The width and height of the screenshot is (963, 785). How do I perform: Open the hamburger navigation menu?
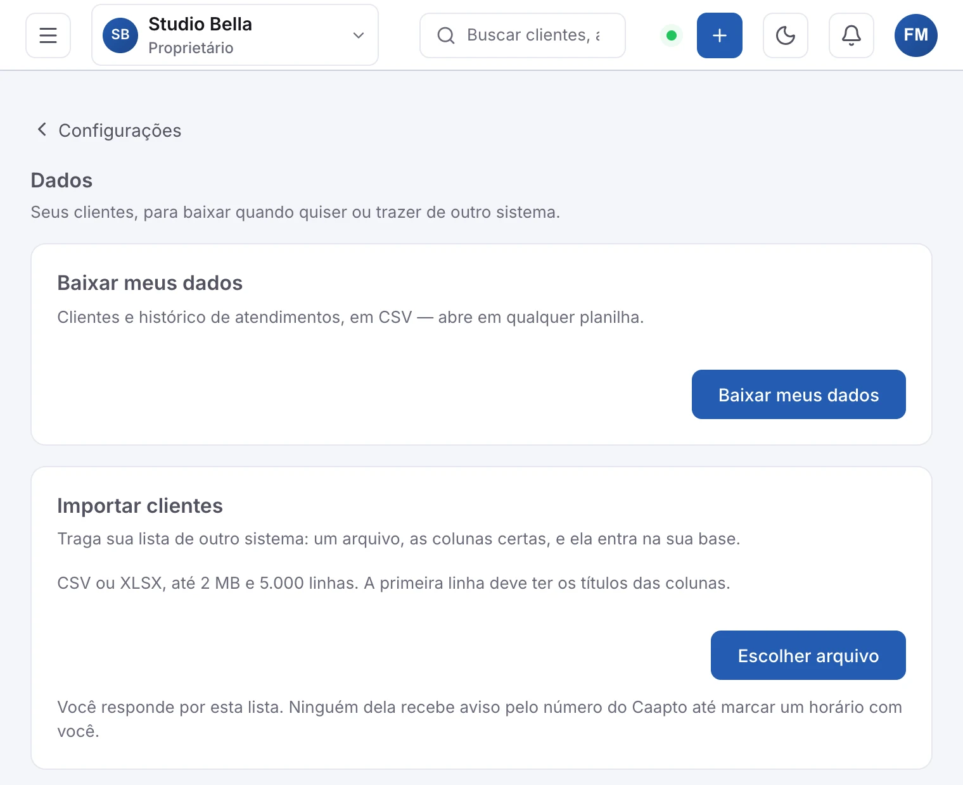[x=48, y=35]
